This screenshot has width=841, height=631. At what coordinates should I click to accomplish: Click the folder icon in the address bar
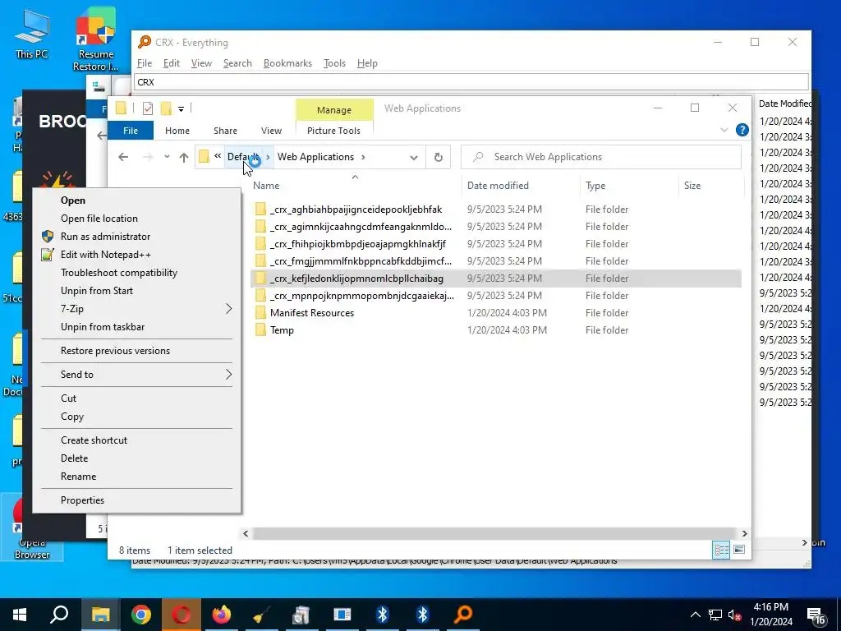(x=204, y=157)
